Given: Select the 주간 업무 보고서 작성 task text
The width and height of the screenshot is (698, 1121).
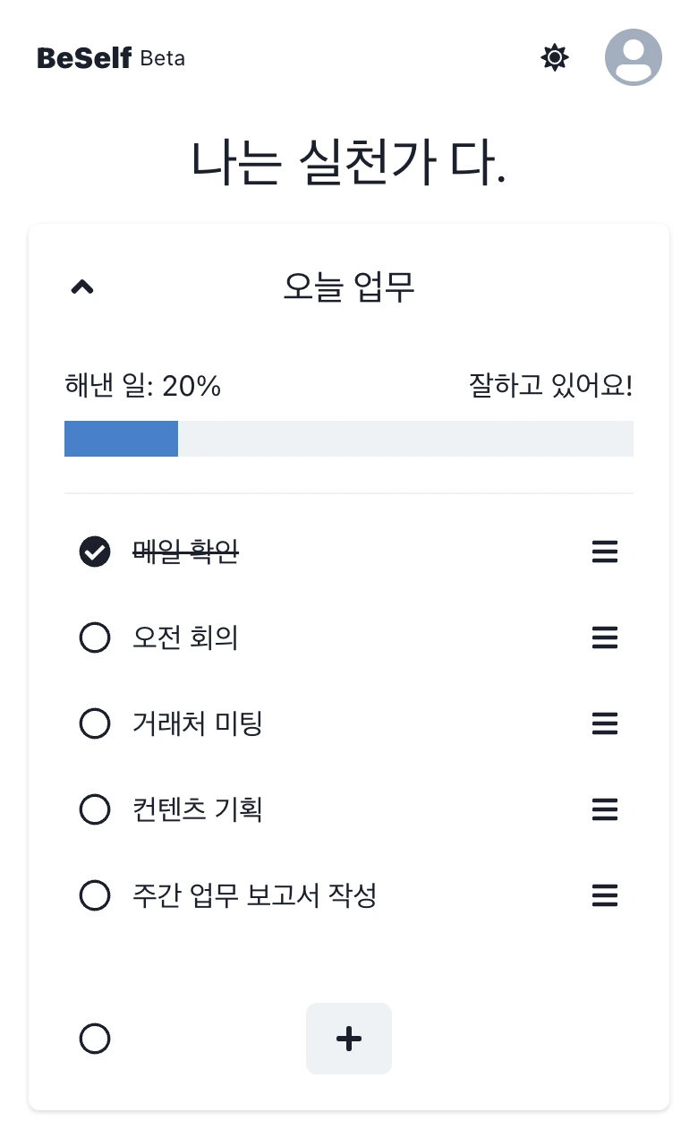Looking at the screenshot, I should [254, 895].
